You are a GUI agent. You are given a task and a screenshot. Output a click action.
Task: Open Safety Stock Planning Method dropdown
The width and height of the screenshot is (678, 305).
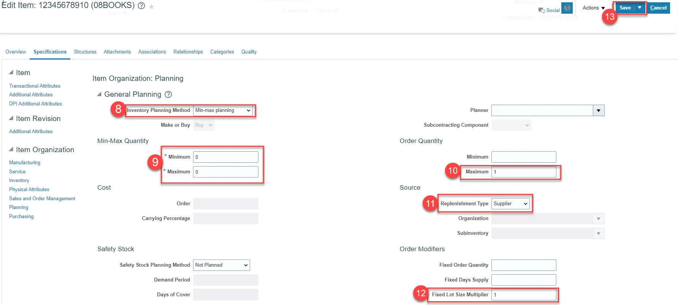tap(221, 265)
